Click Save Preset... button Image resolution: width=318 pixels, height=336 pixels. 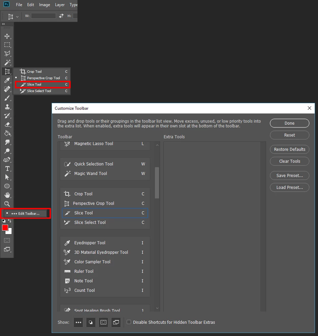[289, 176]
